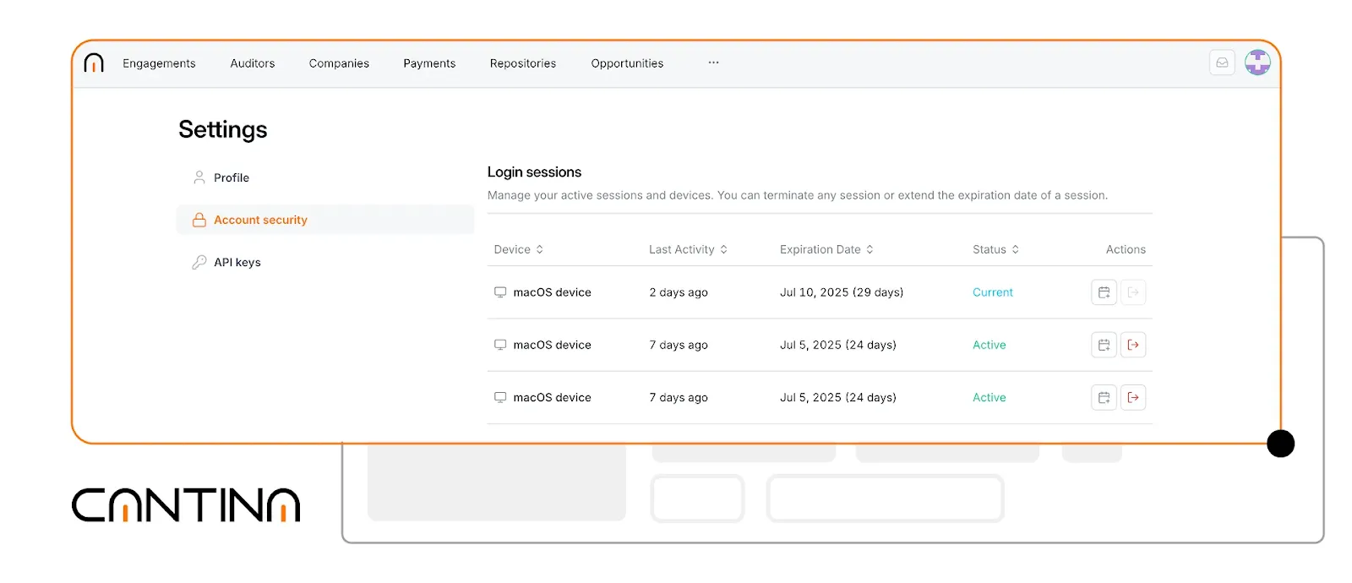Sort sessions by Expiration Date column
The width and height of the screenshot is (1352, 583).
tap(826, 249)
